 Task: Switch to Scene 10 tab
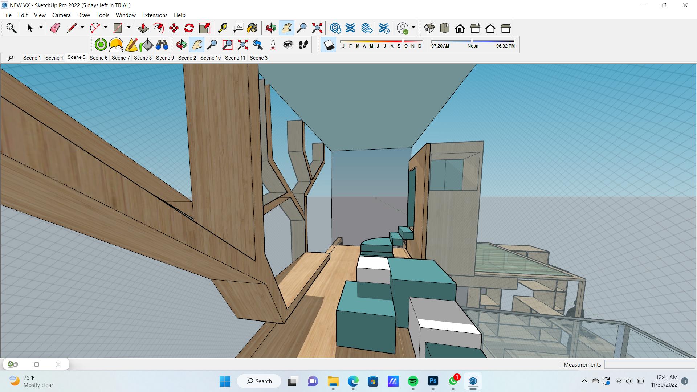(210, 58)
